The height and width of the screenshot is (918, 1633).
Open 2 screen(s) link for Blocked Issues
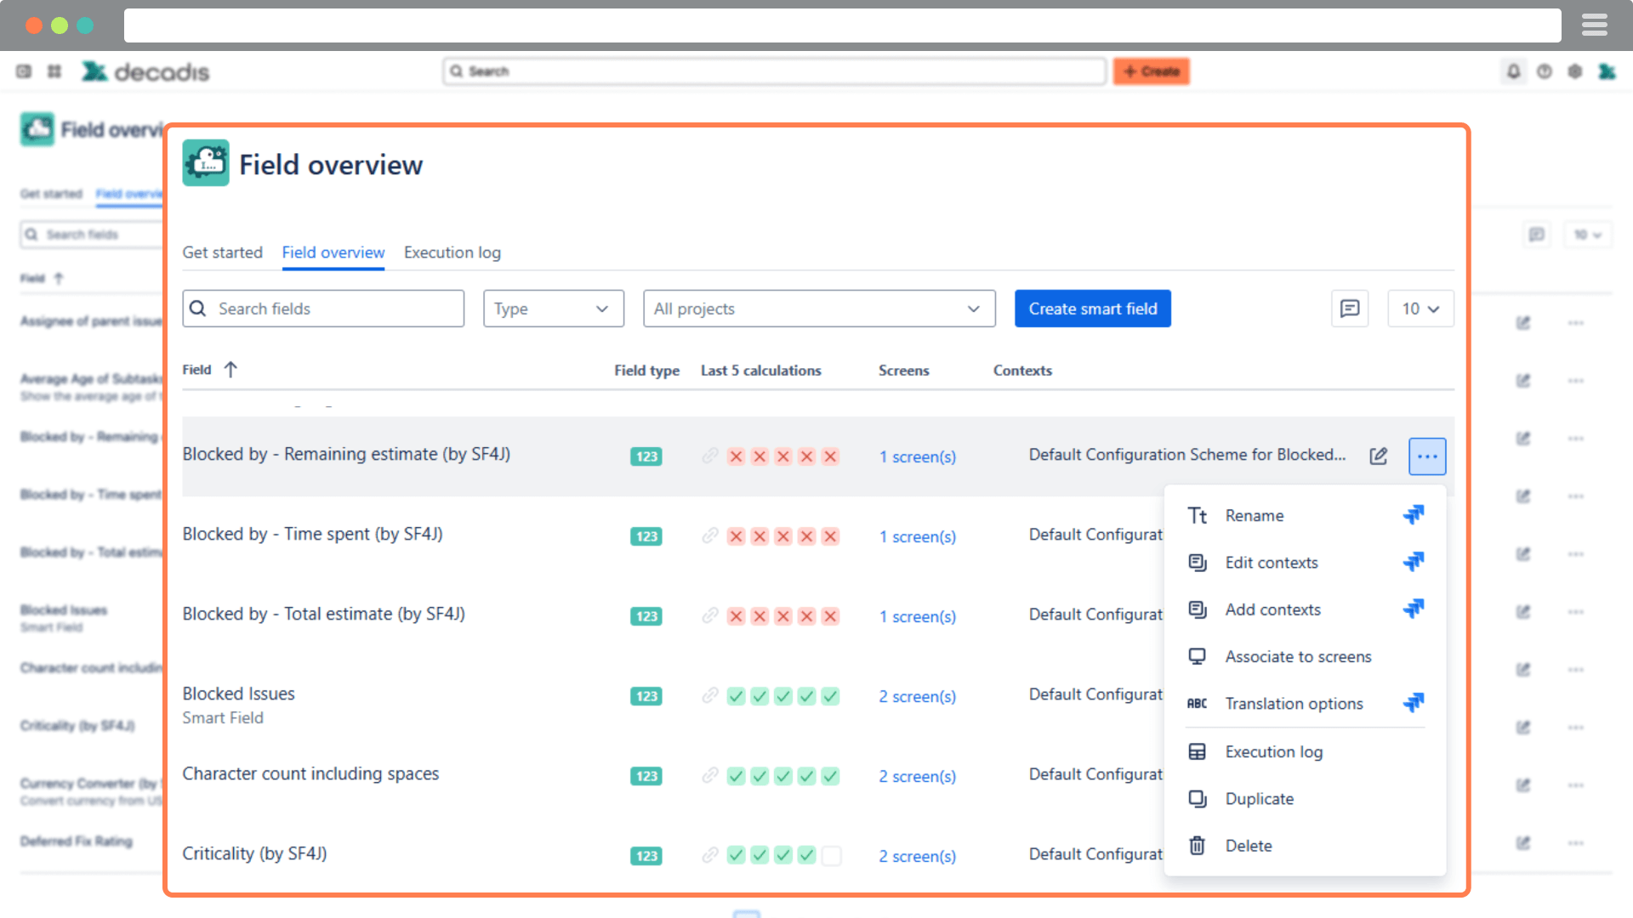pos(917,696)
